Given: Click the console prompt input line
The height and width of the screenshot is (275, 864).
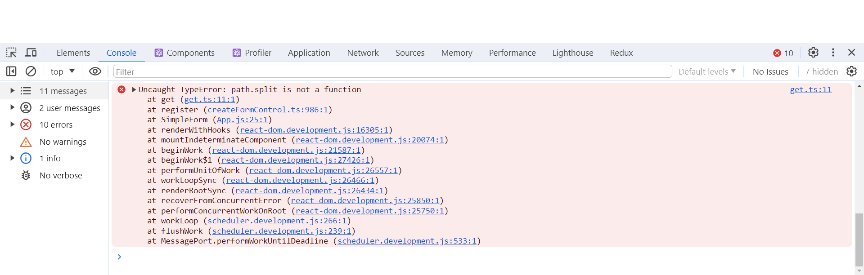Looking at the screenshot, I should click(481, 257).
